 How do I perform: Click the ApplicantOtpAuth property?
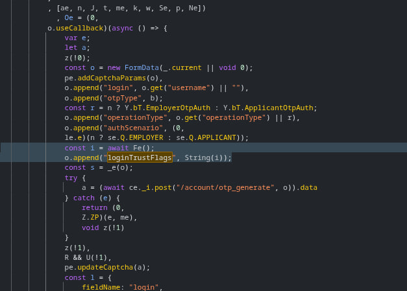pos(278,108)
